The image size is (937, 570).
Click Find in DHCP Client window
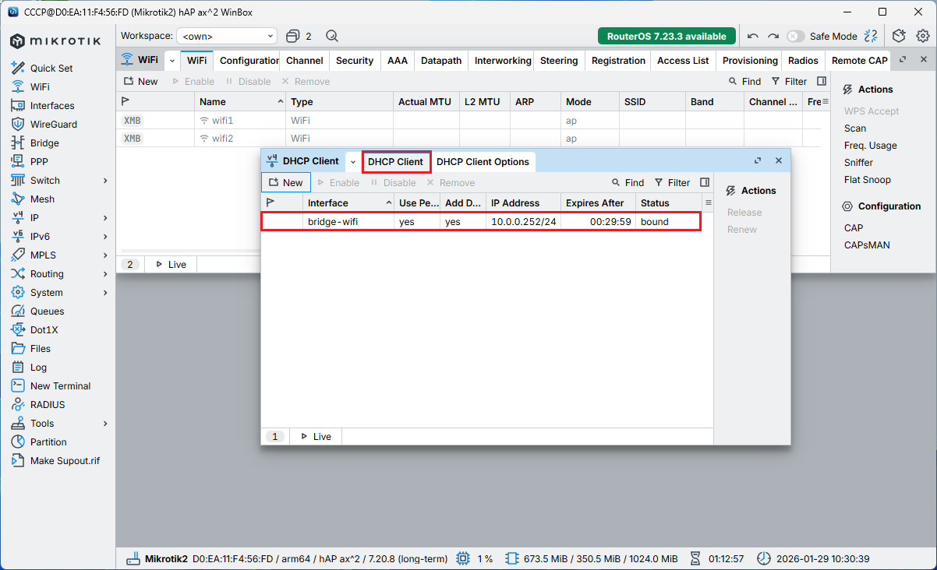tap(628, 183)
